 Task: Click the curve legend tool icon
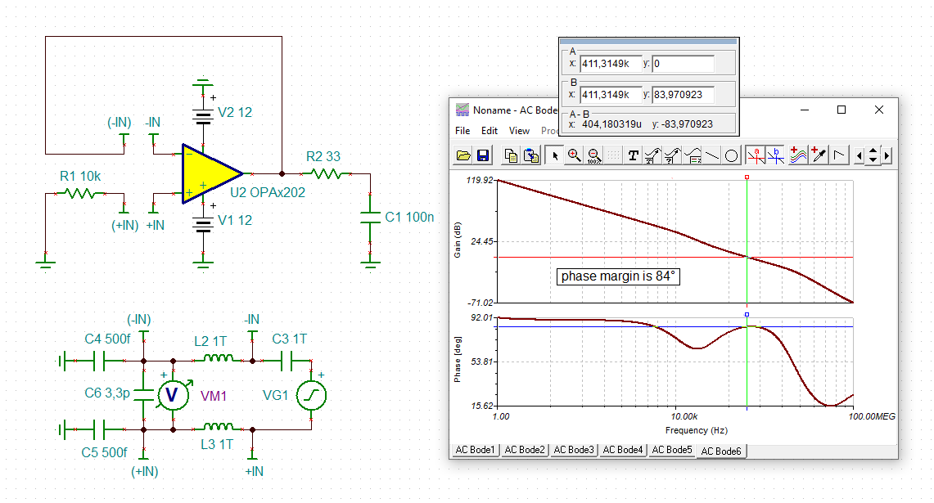coord(693,156)
